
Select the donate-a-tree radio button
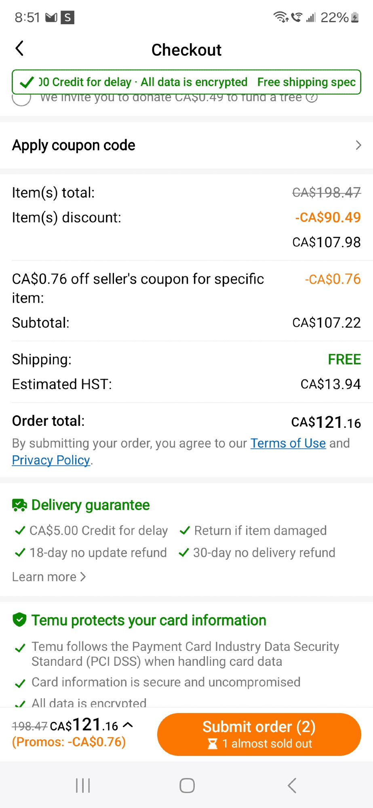(21, 99)
